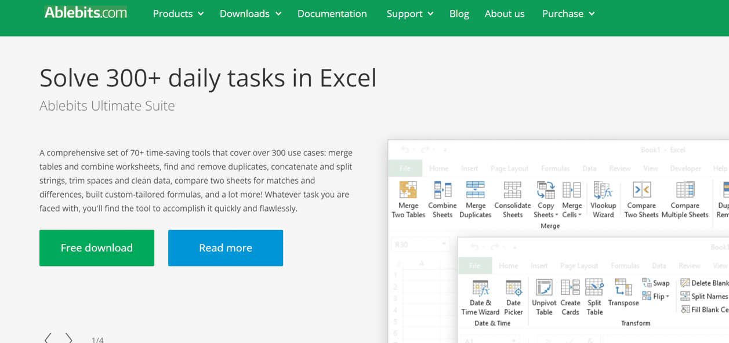Image resolution: width=729 pixels, height=343 pixels.
Task: Open Home tab in front Excel window
Action: pyautogui.click(x=508, y=265)
